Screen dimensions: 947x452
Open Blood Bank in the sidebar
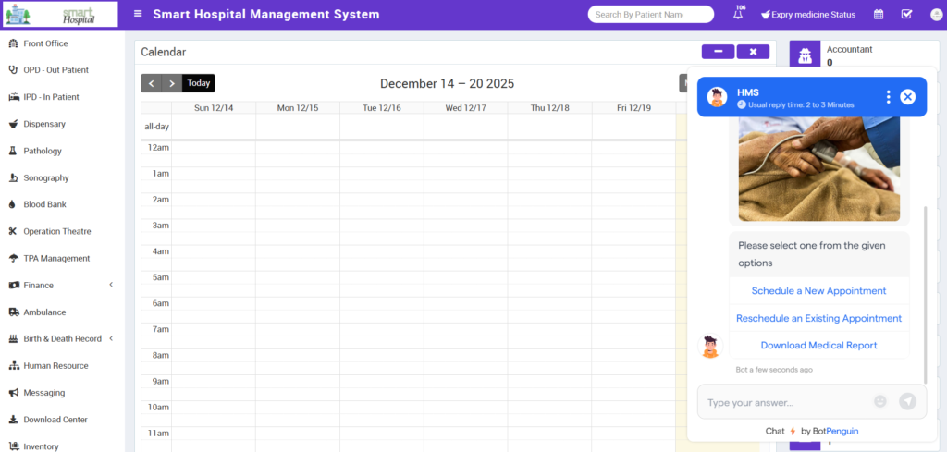[45, 204]
